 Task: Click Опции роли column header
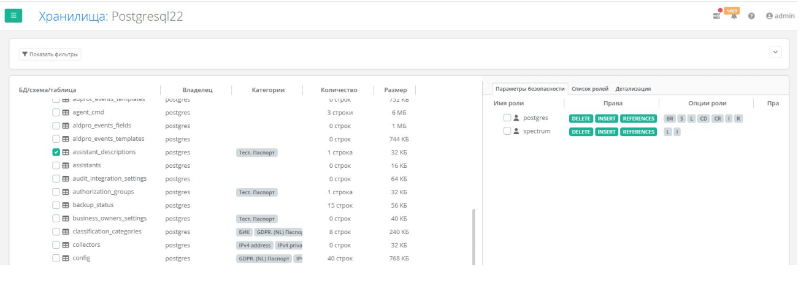point(707,104)
